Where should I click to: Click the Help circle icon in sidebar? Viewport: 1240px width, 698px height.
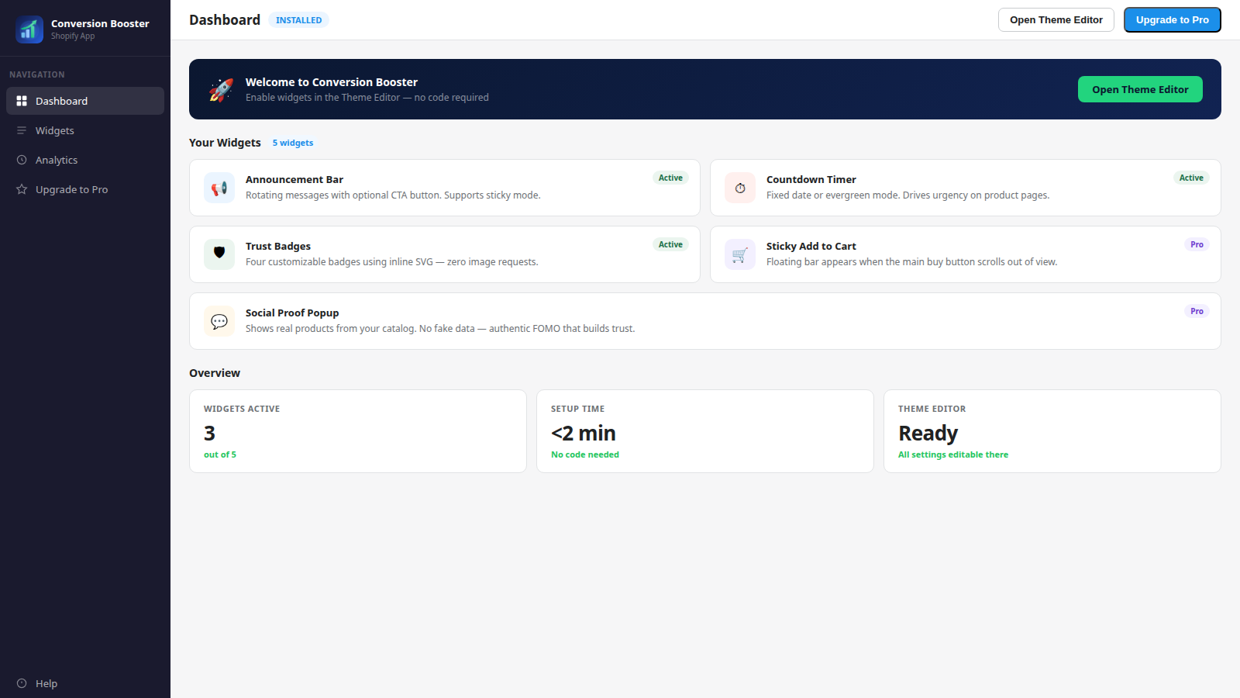22,683
